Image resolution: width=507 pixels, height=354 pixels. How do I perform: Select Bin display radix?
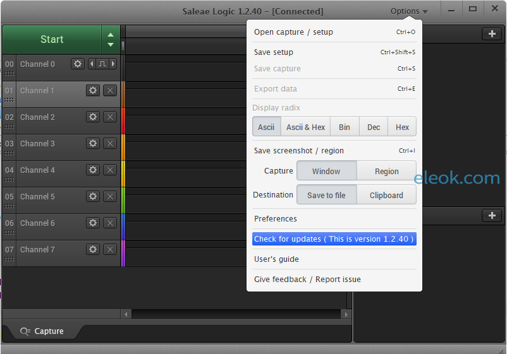coord(345,127)
